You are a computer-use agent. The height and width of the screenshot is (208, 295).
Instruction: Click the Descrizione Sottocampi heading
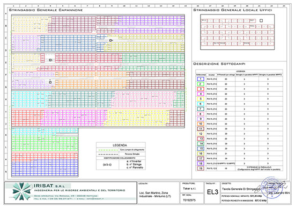click(x=219, y=64)
